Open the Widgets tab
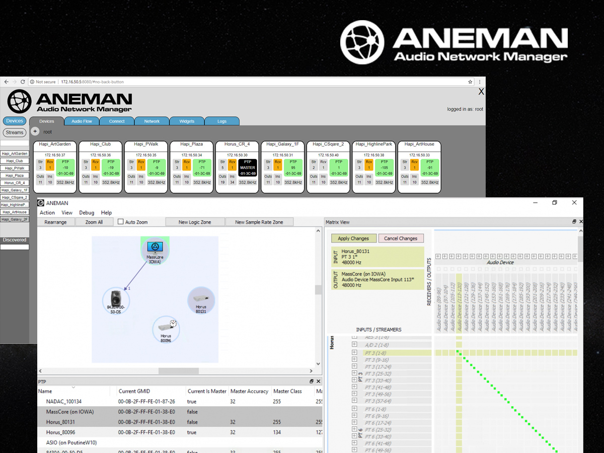Viewport: 604px width, 453px height. [187, 121]
